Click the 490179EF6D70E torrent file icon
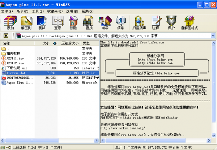The width and height of the screenshot is (217, 150). [4, 78]
